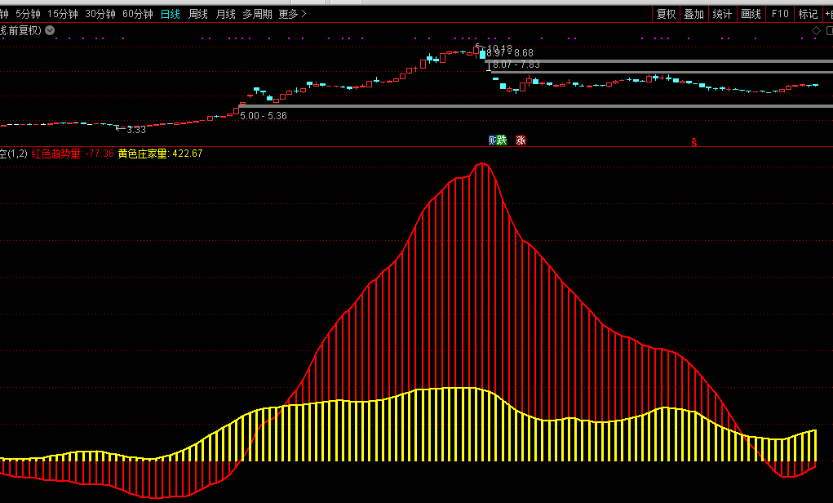Open F10 company information
Viewport: 833px width, 503px height.
click(780, 14)
